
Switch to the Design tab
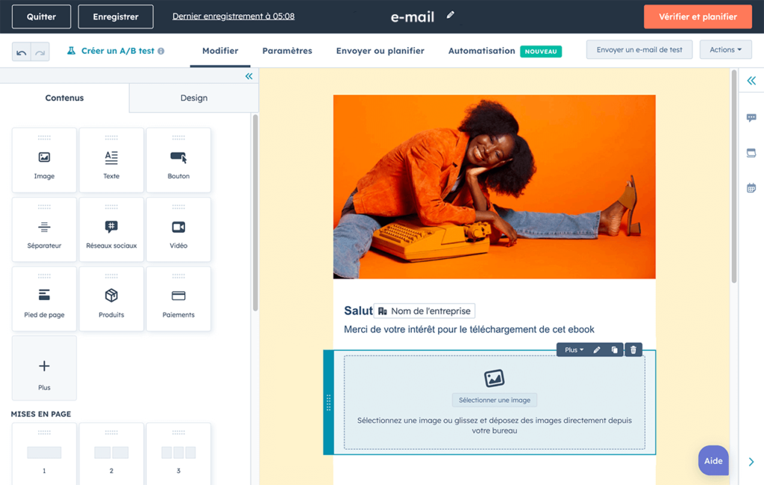193,97
